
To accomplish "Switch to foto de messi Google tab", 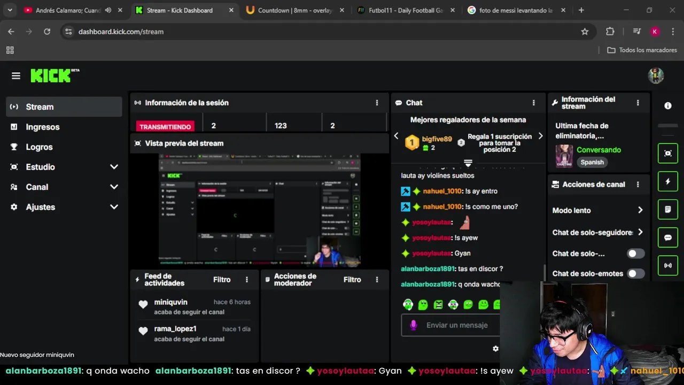I will pyautogui.click(x=516, y=10).
